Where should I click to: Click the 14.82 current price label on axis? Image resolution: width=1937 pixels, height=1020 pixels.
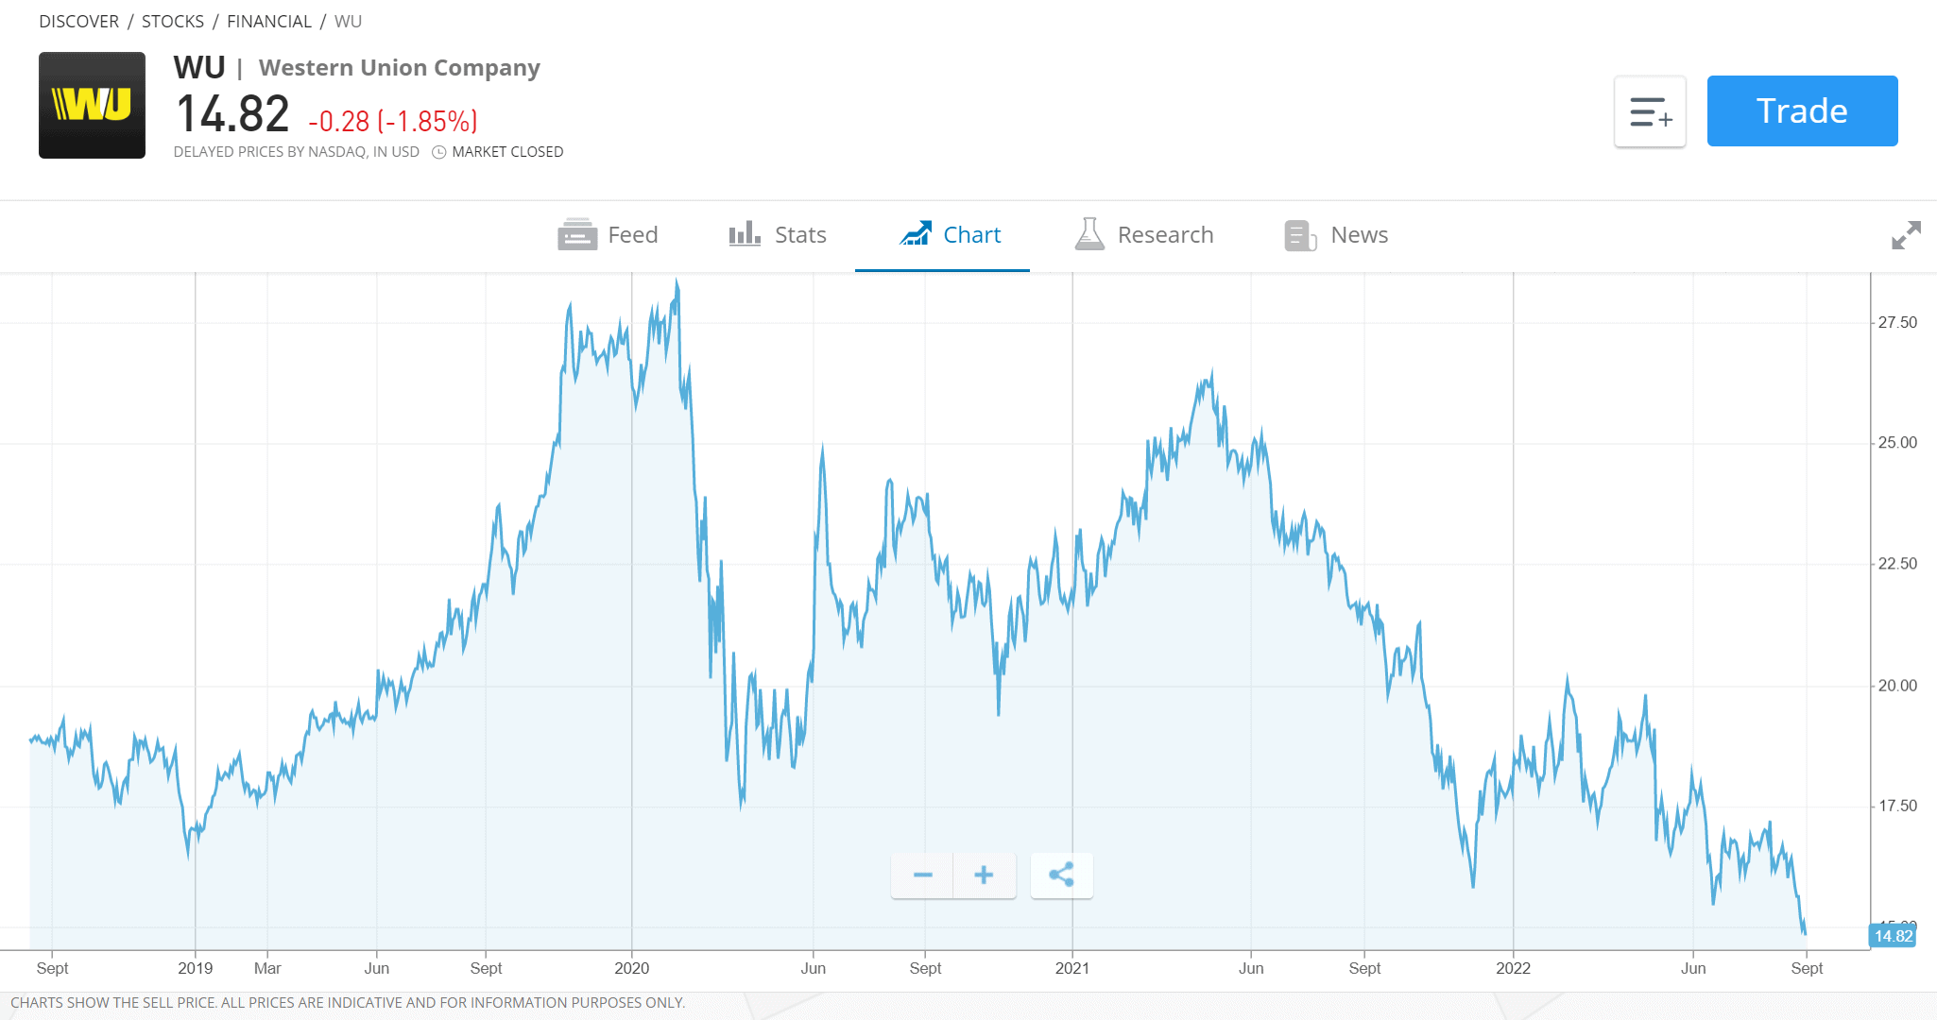[1893, 936]
